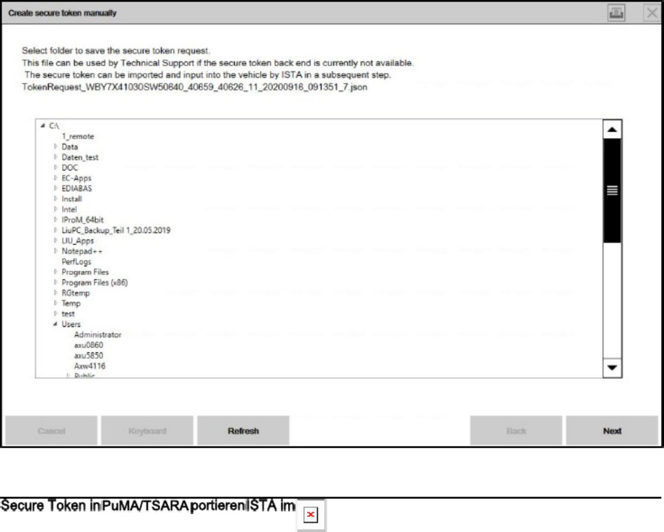
Task: Expand the Program Files (x86) arrow
Action: pyautogui.click(x=55, y=282)
